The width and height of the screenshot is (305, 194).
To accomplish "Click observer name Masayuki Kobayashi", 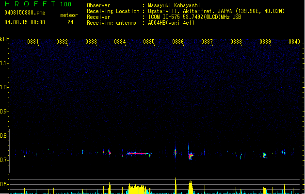I will tap(174, 5).
